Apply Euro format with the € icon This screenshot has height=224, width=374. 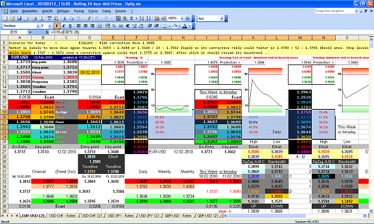point(127,26)
